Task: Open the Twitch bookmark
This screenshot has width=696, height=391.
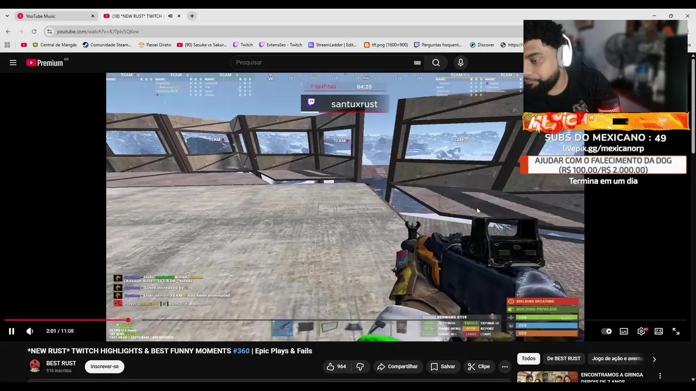Action: click(243, 45)
